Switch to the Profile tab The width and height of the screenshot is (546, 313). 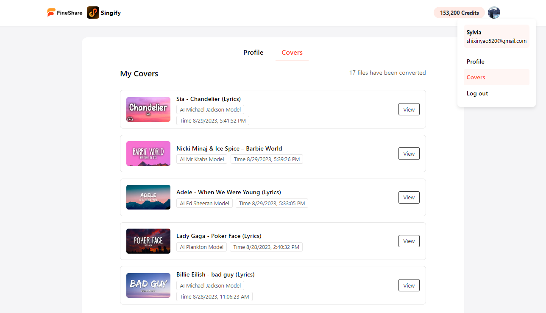[253, 53]
